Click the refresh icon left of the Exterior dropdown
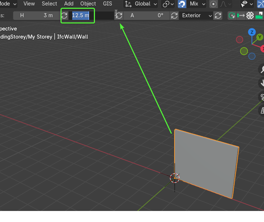Viewport: 264px width, 222px height. tap(174, 16)
